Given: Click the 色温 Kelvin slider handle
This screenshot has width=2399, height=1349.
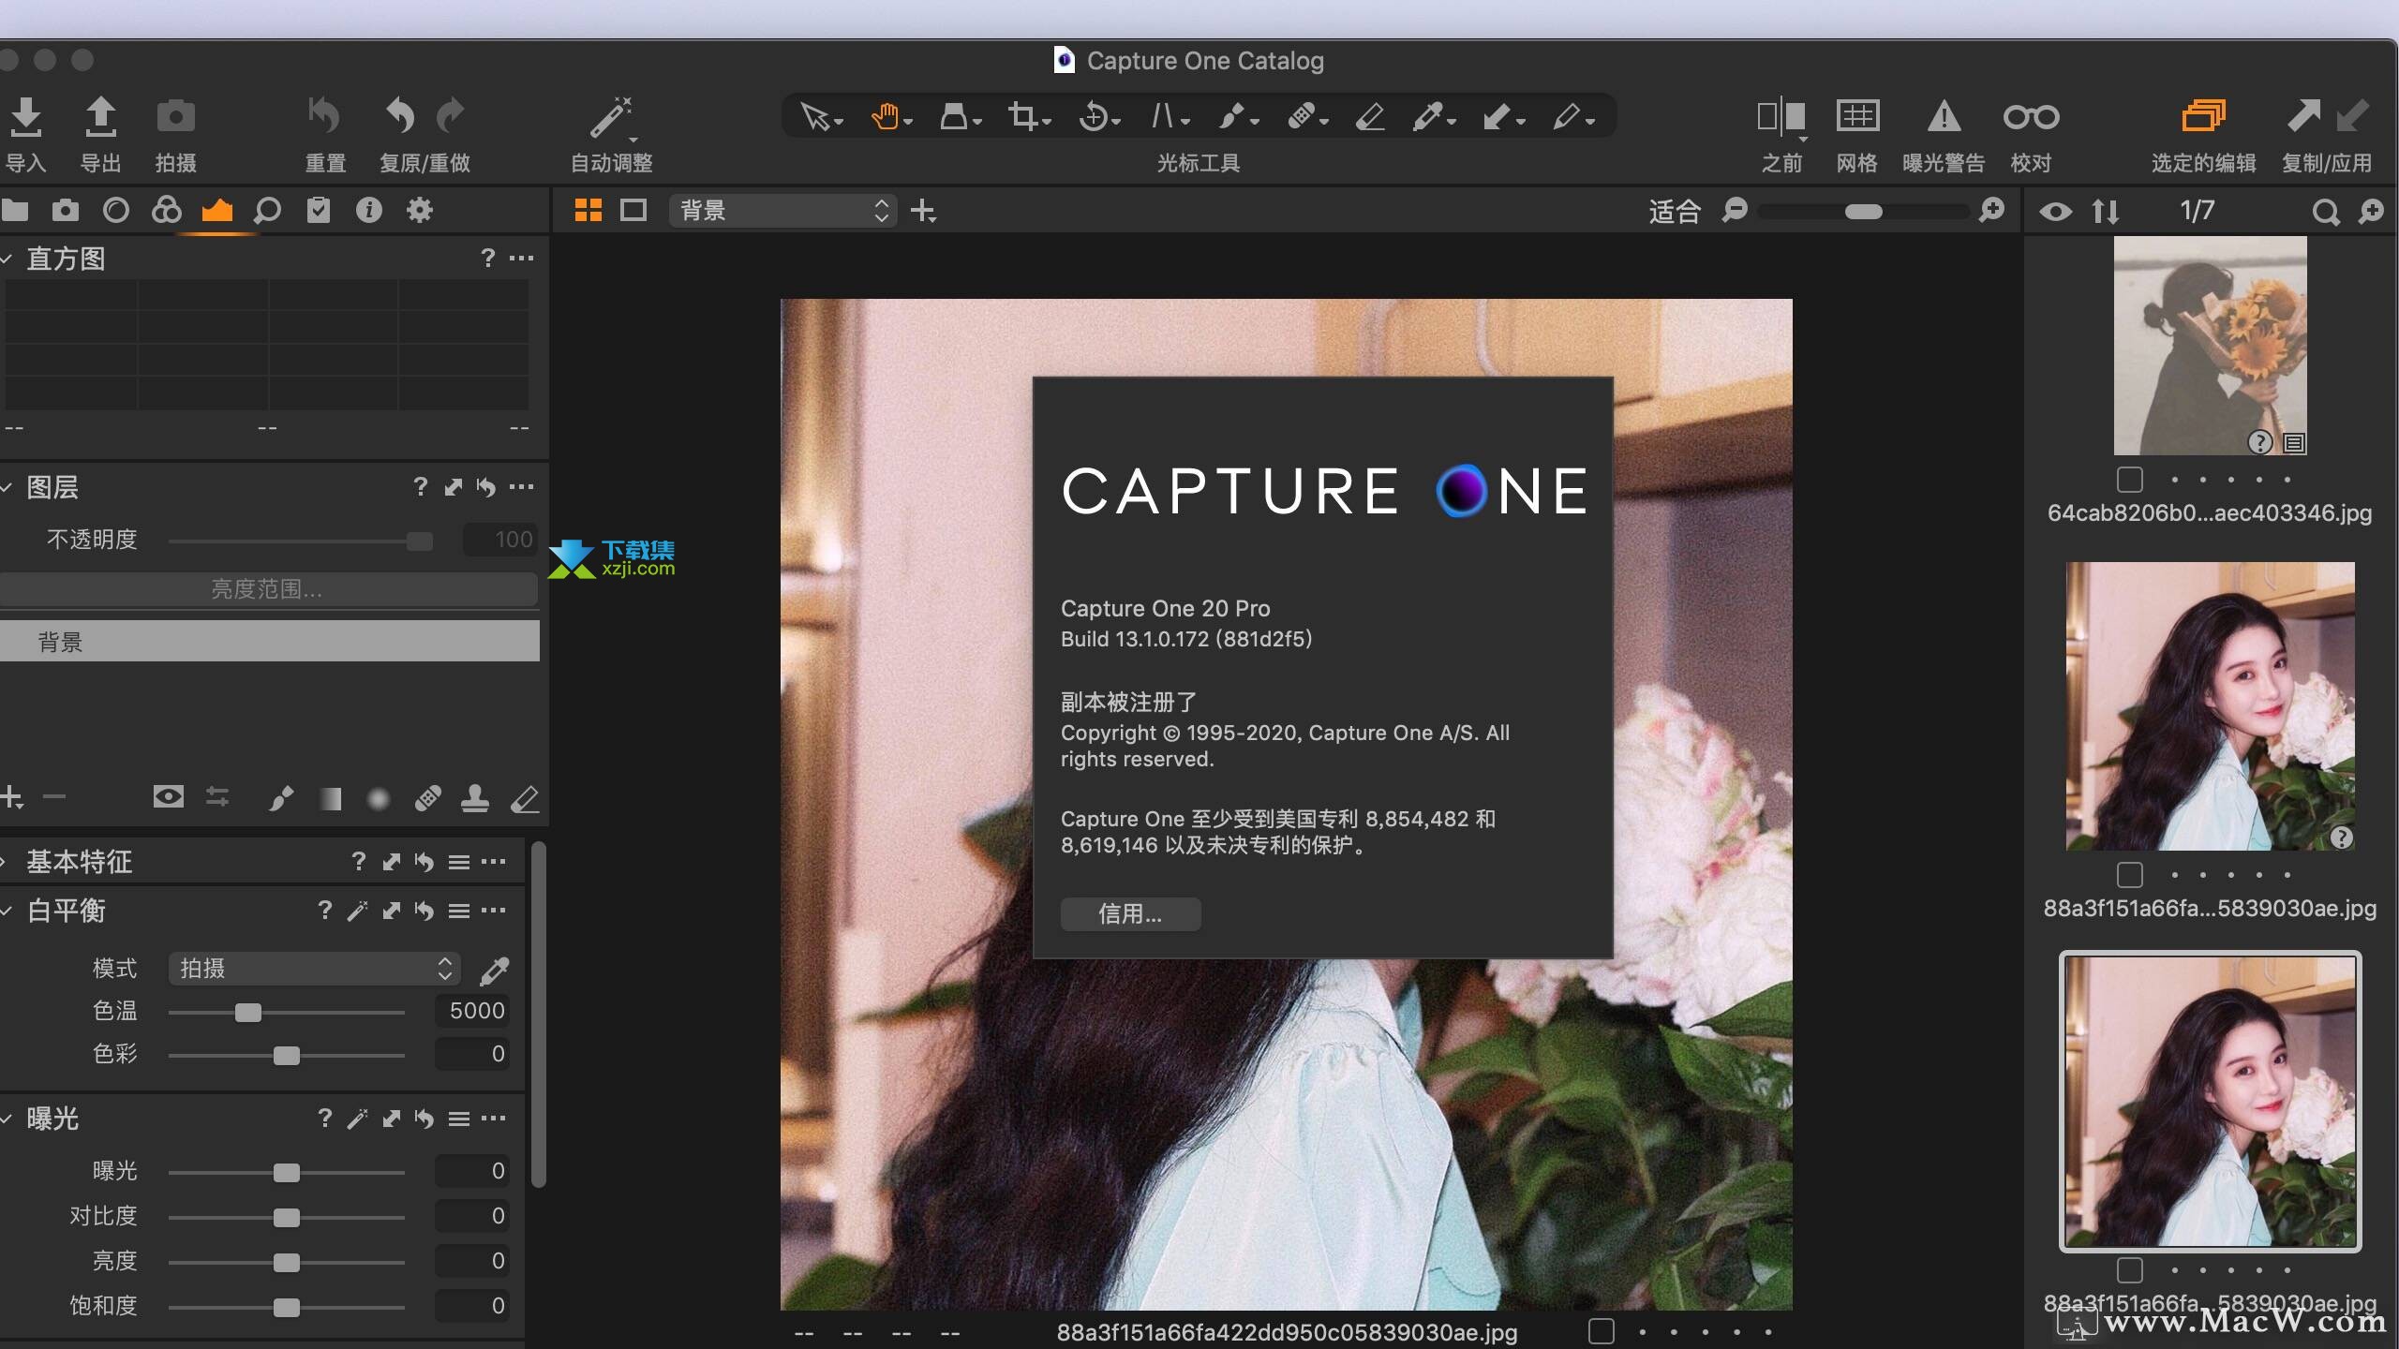Looking at the screenshot, I should (248, 1013).
